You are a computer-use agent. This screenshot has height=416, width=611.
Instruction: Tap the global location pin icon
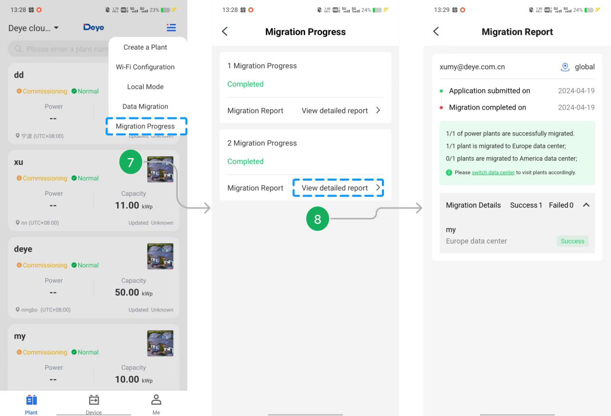click(565, 67)
